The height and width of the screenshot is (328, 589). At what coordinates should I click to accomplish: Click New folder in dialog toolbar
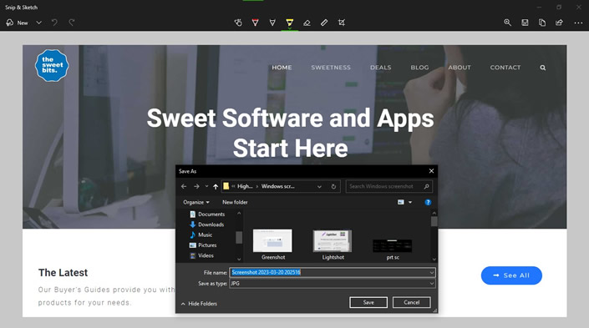(235, 202)
